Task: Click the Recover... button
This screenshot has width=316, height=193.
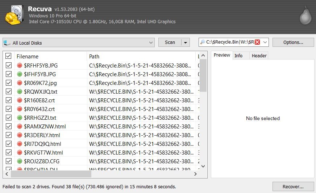Action: [x=293, y=186]
